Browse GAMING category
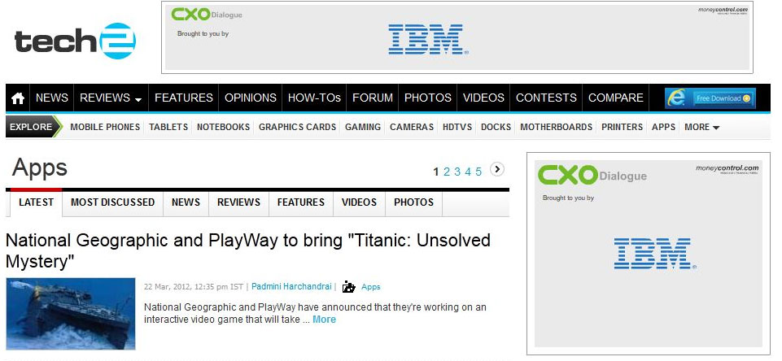 coord(363,127)
